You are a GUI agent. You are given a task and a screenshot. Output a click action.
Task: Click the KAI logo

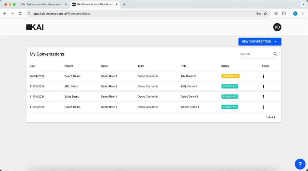35,27
